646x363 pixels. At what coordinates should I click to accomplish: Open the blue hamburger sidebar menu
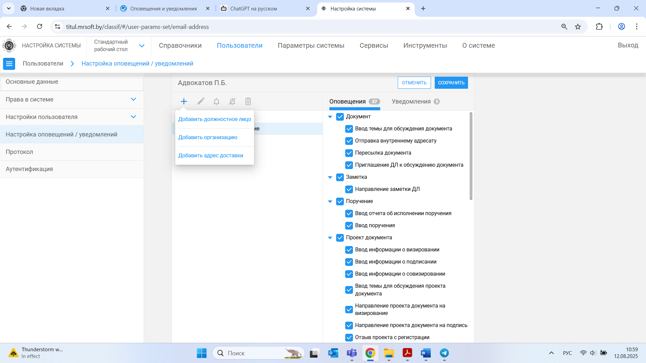pyautogui.click(x=9, y=64)
